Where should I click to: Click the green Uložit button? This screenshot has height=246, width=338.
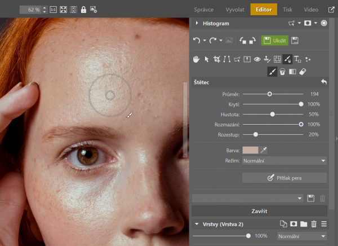click(275, 41)
